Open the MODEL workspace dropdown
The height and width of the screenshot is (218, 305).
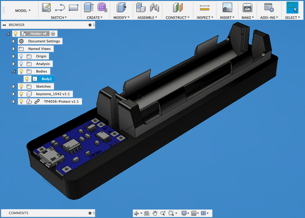[x=23, y=11]
